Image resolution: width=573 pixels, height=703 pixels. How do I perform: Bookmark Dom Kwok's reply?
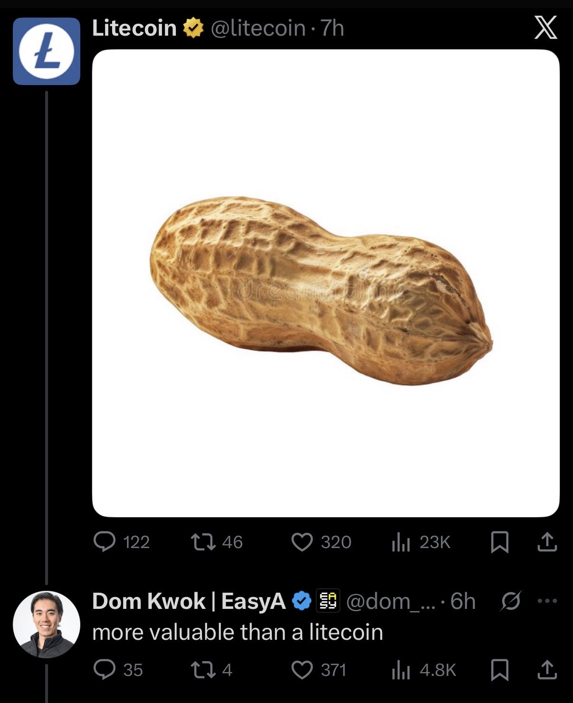pyautogui.click(x=499, y=670)
